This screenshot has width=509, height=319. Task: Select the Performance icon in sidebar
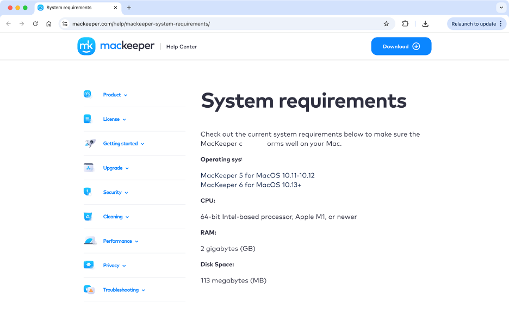(89, 241)
